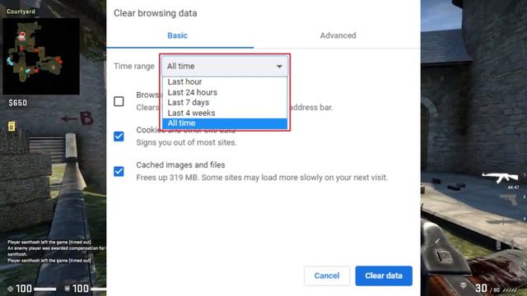
Task: Click the health cross icon in HUD
Action: pyautogui.click(x=11, y=289)
